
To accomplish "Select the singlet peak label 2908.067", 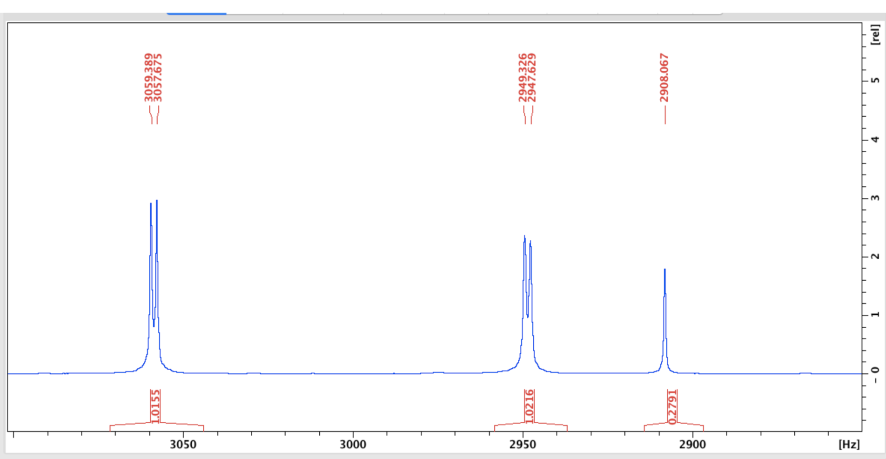I will point(664,77).
